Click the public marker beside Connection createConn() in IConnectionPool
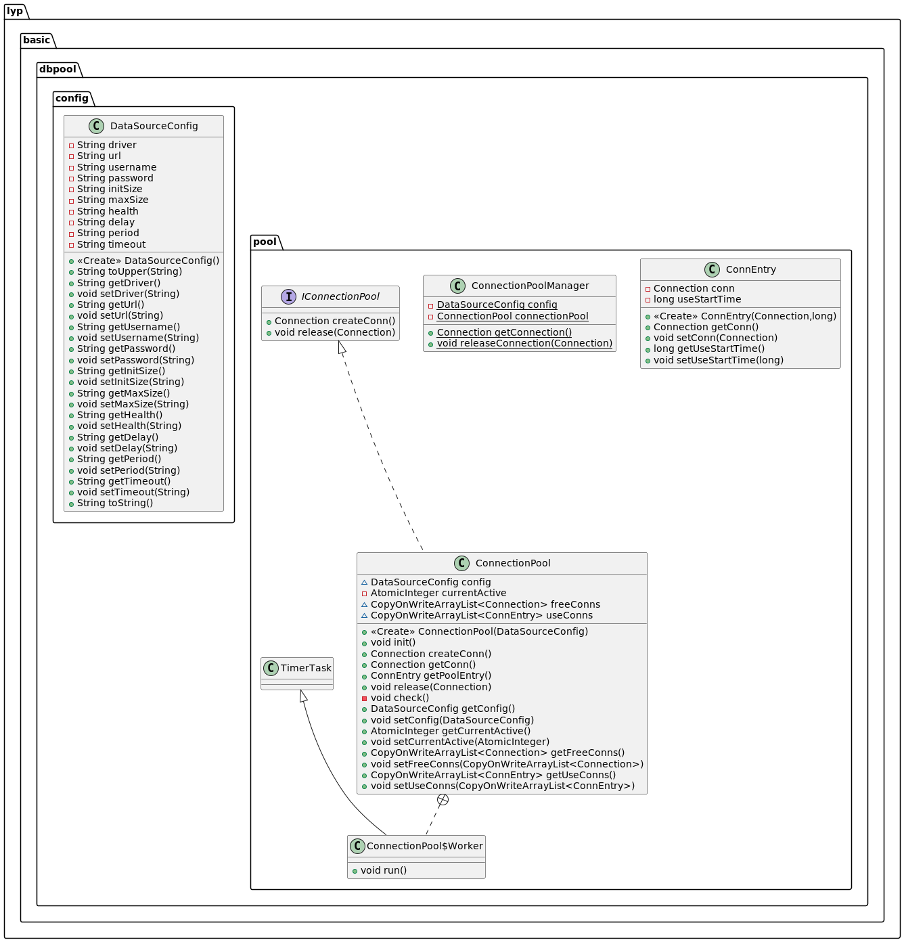This screenshot has width=904, height=942. pos(269,321)
